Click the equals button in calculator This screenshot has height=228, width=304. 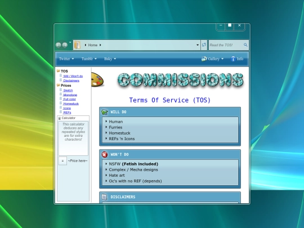point(62,161)
